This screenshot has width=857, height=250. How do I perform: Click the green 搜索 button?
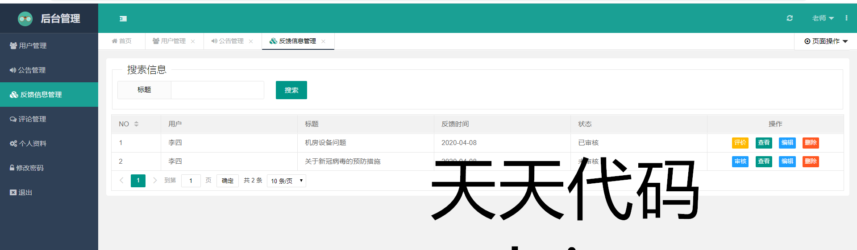tap(291, 90)
